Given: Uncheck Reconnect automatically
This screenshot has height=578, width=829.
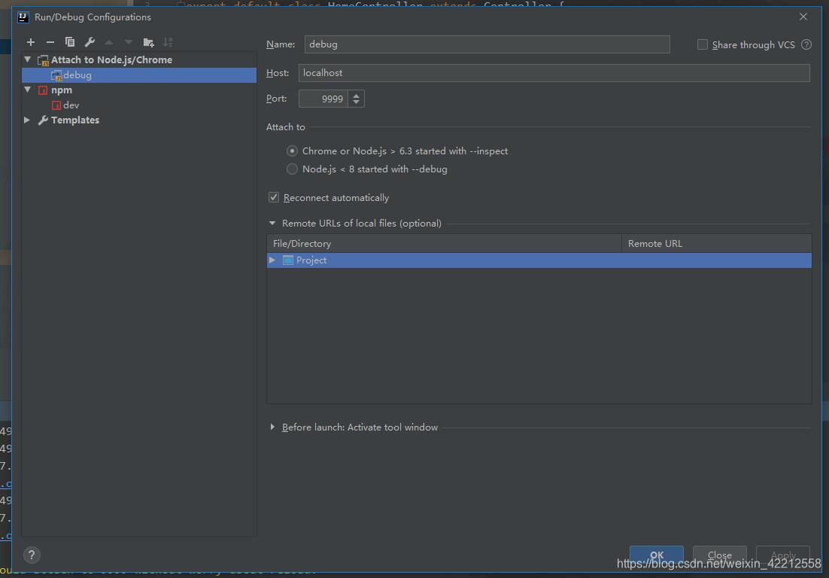Looking at the screenshot, I should click(x=273, y=197).
